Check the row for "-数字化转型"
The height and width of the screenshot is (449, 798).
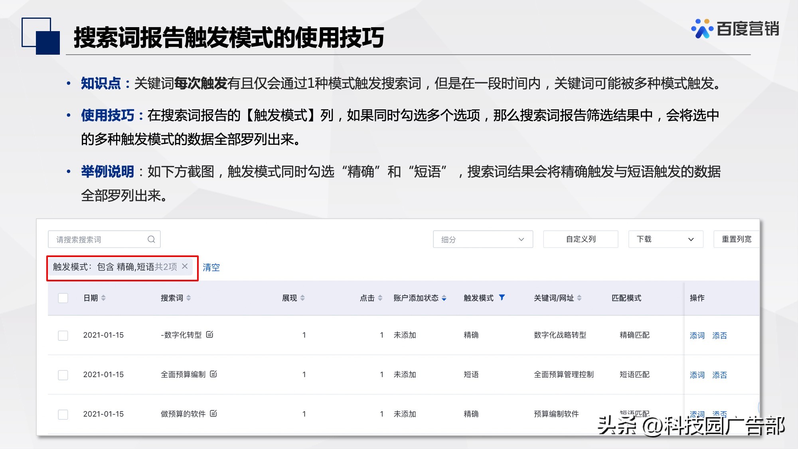pyautogui.click(x=63, y=335)
